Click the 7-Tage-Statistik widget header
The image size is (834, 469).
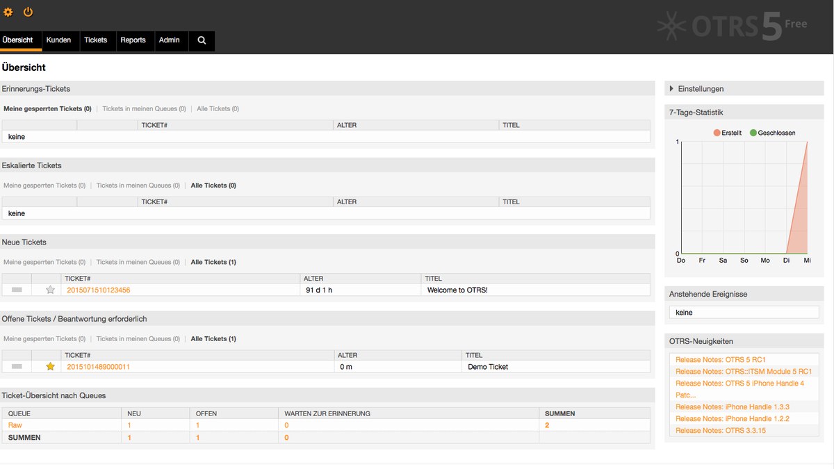(744, 113)
